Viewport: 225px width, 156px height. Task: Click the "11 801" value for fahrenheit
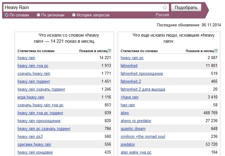pos(211,66)
